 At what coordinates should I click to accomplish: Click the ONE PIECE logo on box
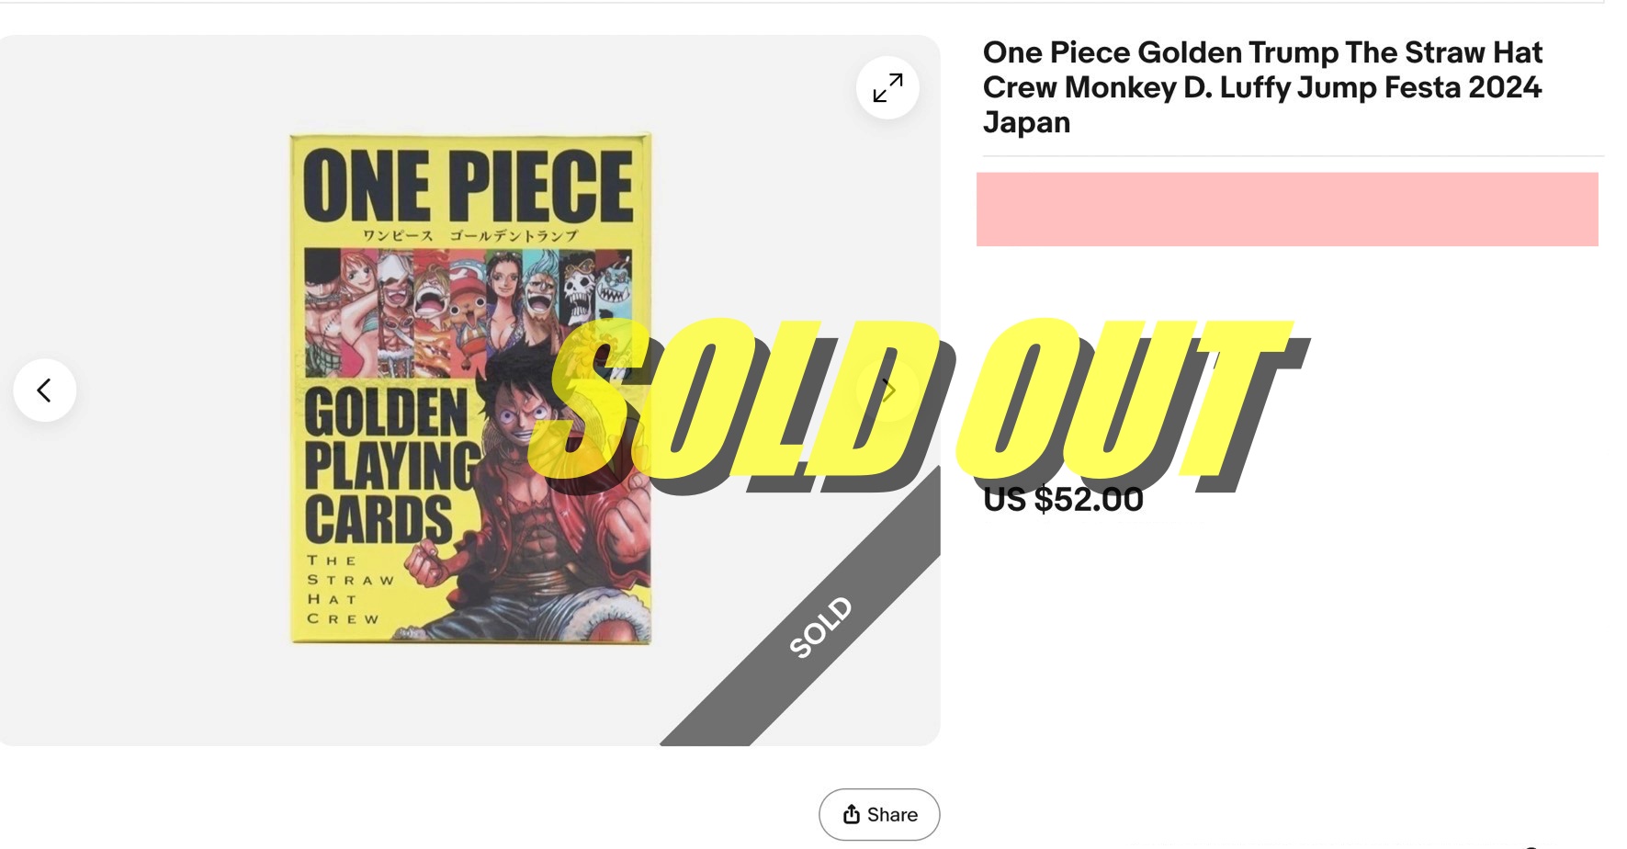point(468,187)
